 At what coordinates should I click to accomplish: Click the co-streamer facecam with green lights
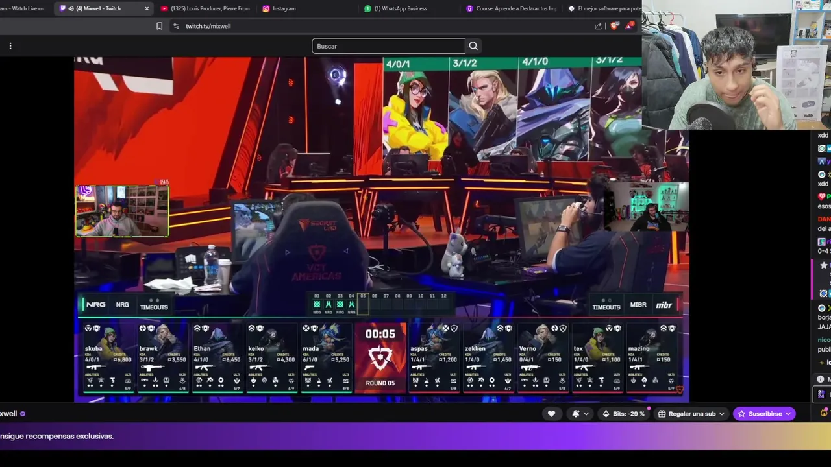point(645,207)
